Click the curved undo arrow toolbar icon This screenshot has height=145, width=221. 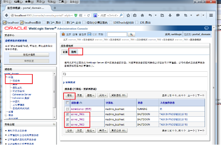click(x=150, y=16)
